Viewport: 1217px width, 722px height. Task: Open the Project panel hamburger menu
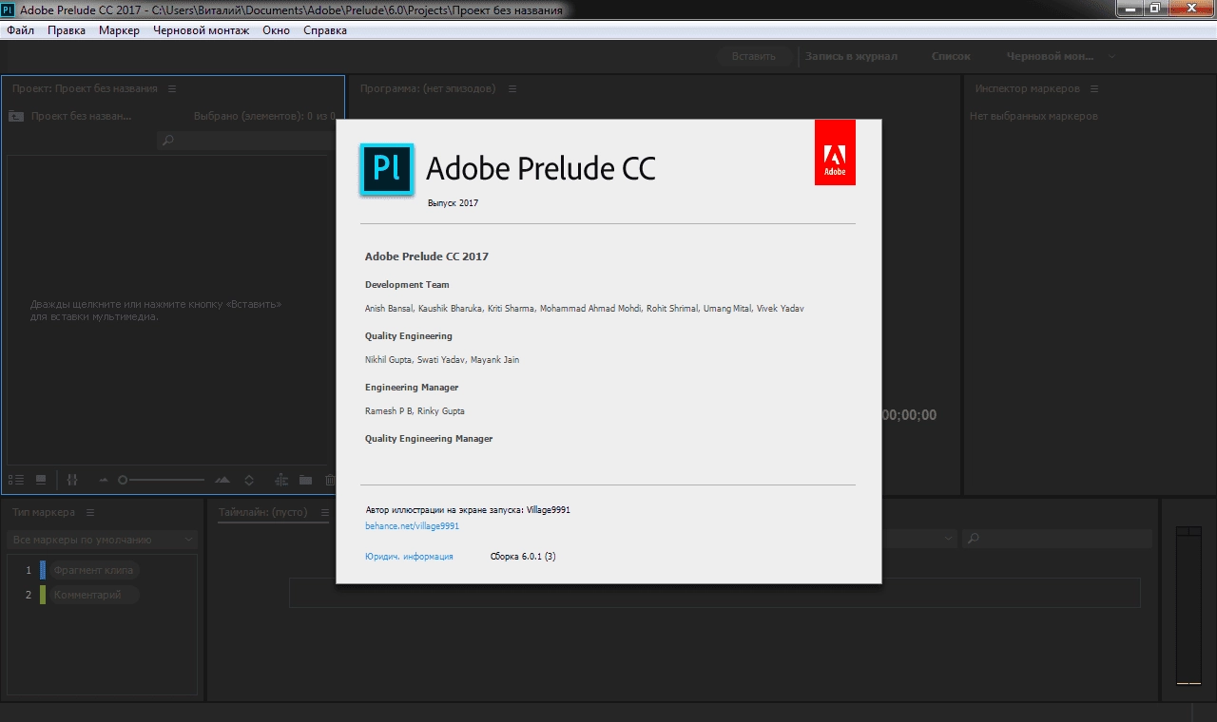pyautogui.click(x=172, y=88)
